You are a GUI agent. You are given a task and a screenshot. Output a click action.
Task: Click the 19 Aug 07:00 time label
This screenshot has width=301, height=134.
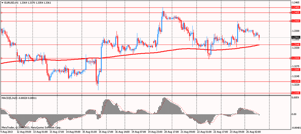pos(138,132)
